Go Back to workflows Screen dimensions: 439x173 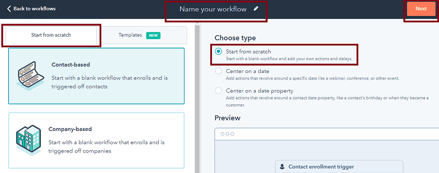click(31, 9)
